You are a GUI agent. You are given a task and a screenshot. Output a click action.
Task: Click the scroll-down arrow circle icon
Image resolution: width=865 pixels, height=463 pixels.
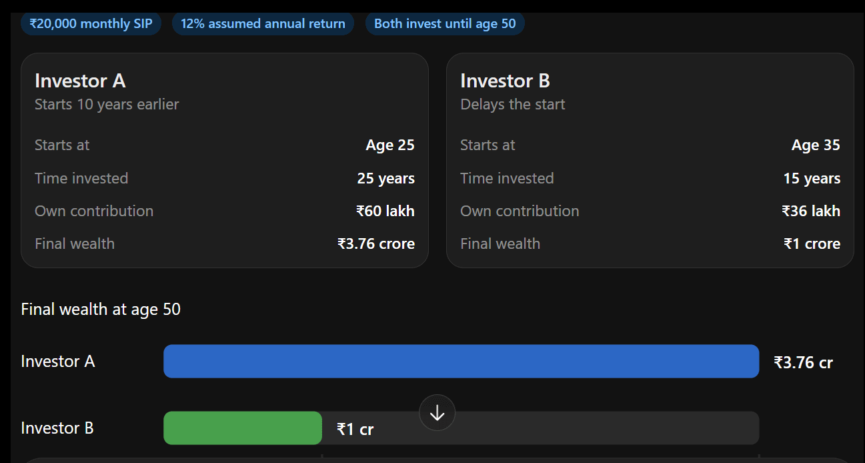(437, 413)
